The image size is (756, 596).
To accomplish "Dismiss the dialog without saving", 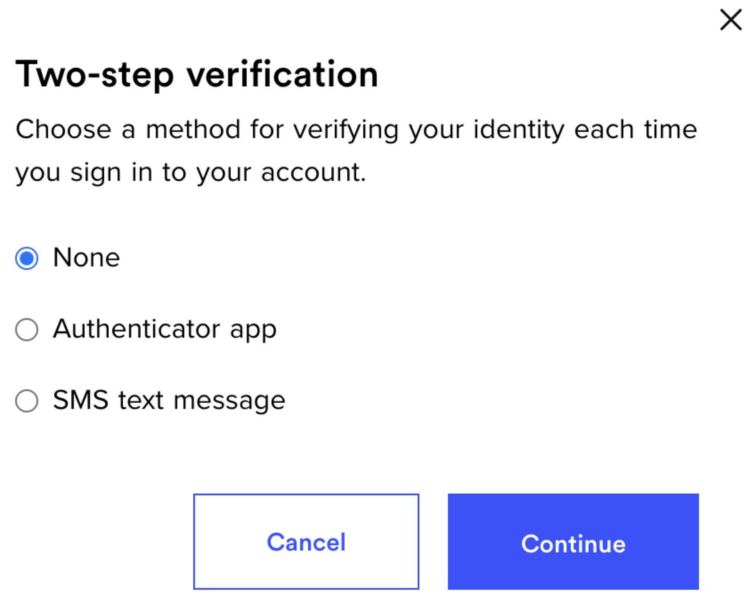I will point(305,542).
